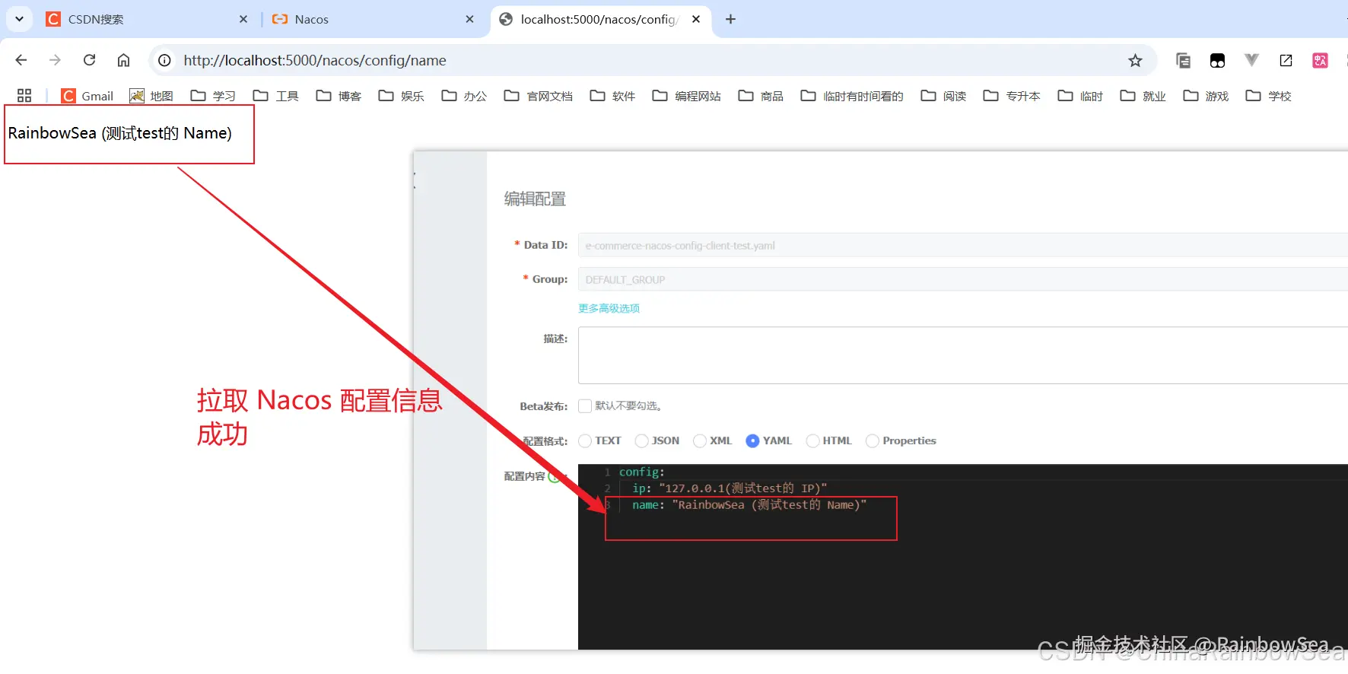Viewport: 1348px width, 674px height.
Task: Select the HTML format radio button
Action: (x=812, y=440)
